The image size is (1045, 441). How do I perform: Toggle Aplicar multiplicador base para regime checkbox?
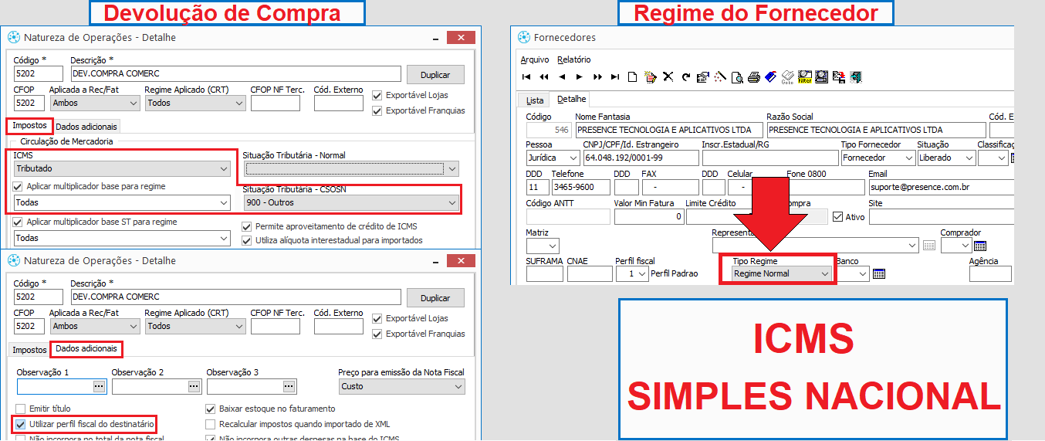[19, 186]
